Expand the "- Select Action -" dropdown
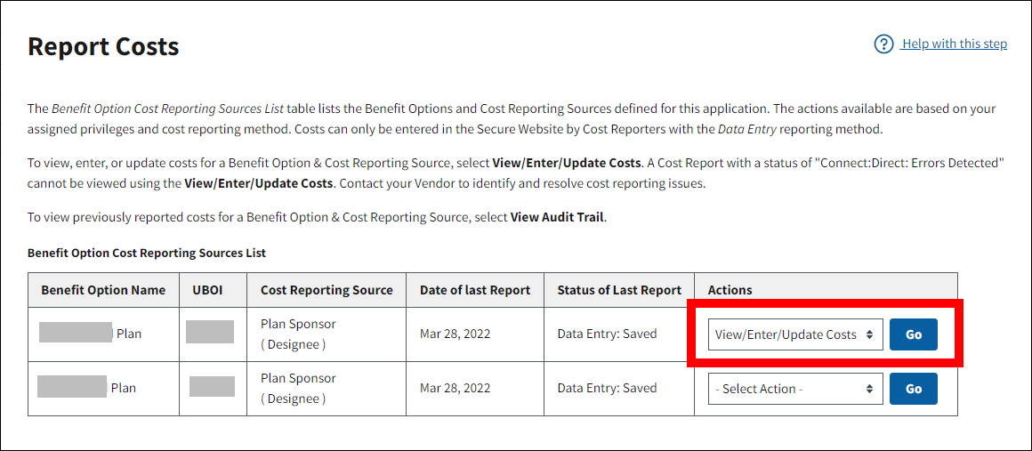Viewport: 1032px width, 451px height. 795,389
